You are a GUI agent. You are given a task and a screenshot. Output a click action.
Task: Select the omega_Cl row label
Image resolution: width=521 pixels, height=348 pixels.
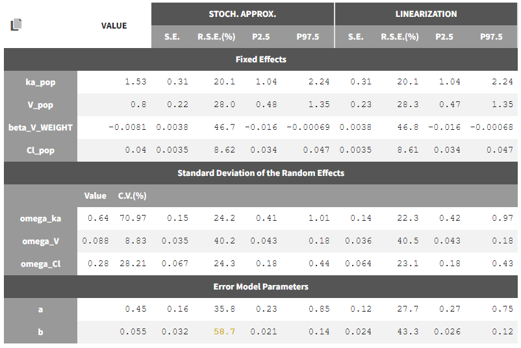point(40,264)
